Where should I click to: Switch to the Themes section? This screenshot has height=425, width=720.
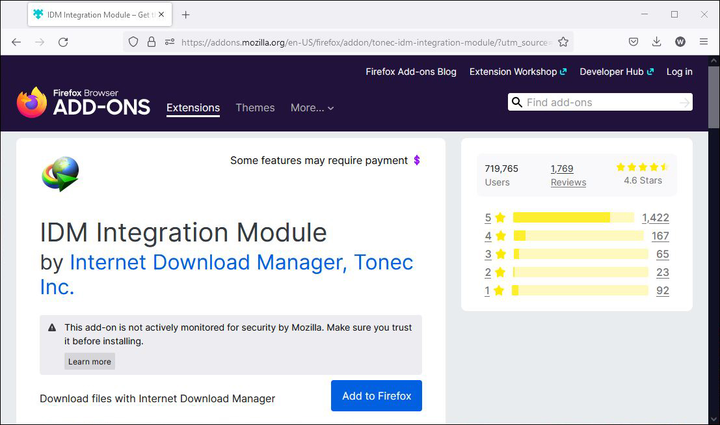[255, 108]
